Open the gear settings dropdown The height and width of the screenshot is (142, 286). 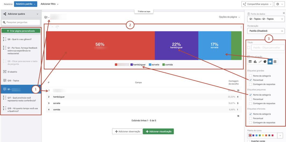[x=279, y=4]
